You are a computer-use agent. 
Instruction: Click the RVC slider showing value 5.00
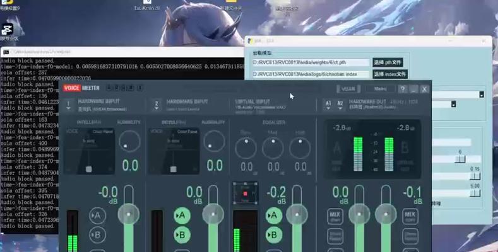coord(475,193)
